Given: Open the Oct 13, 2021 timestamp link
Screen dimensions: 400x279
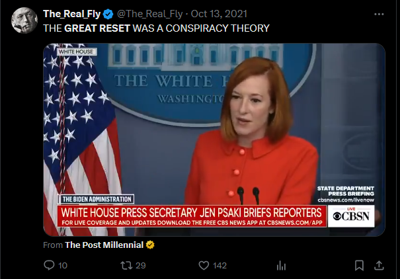Looking at the screenshot, I should [x=219, y=14].
